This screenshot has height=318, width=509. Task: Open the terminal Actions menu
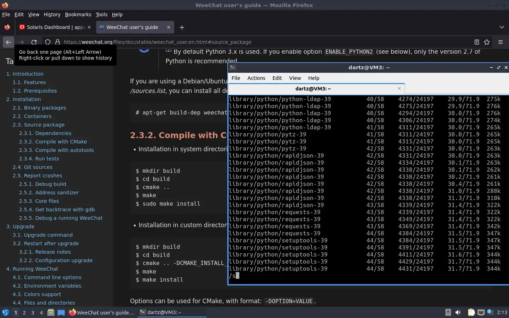(256, 78)
